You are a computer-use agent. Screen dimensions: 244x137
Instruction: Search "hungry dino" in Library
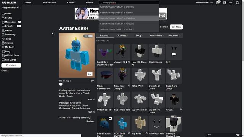coord(129,29)
